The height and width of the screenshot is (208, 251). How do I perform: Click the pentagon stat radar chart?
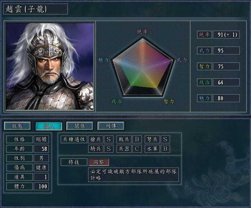tap(142, 67)
